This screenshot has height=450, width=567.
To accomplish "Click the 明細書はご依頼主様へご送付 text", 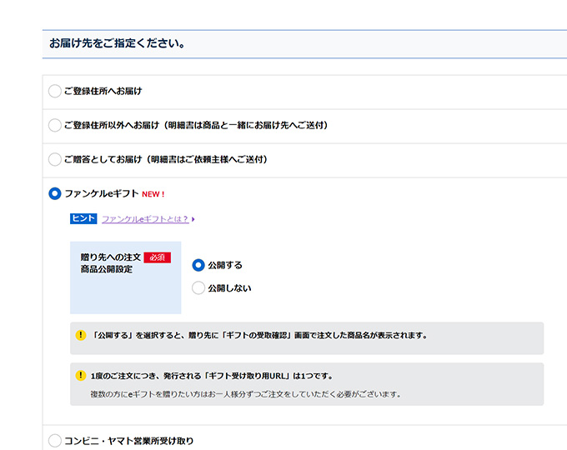I will coord(208,159).
